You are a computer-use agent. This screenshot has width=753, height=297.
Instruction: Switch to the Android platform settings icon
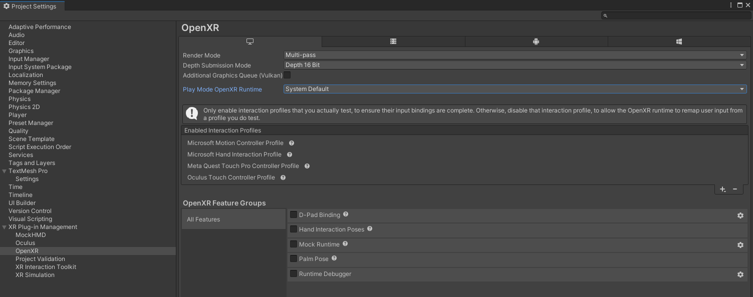coord(536,41)
